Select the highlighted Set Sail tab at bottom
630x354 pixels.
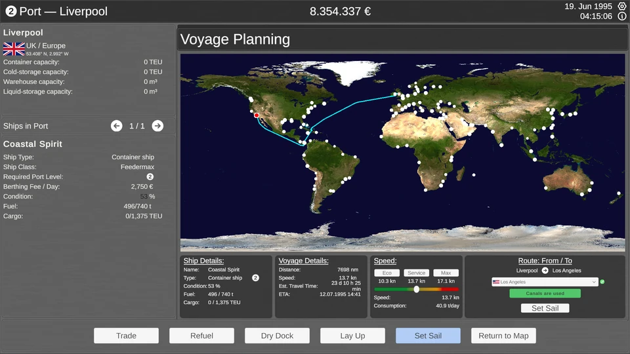[428, 336]
